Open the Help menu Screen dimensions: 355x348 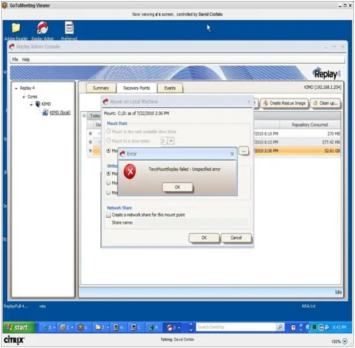click(26, 59)
